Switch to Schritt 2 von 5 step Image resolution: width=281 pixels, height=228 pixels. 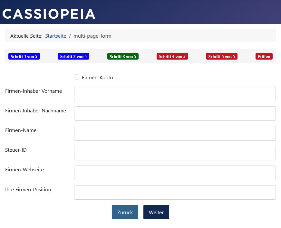(73, 56)
